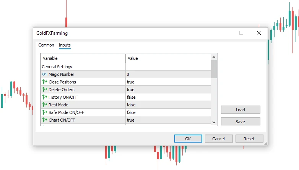Open the Delete Orders value dropdown
This screenshot has width=299, height=170.
[x=168, y=90]
